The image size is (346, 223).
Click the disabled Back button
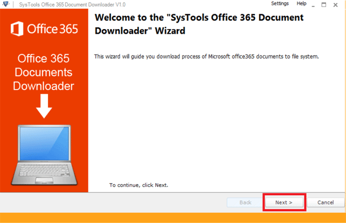point(245,202)
